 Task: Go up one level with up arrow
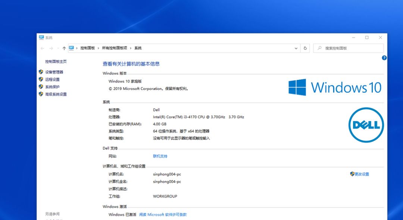coord(64,48)
